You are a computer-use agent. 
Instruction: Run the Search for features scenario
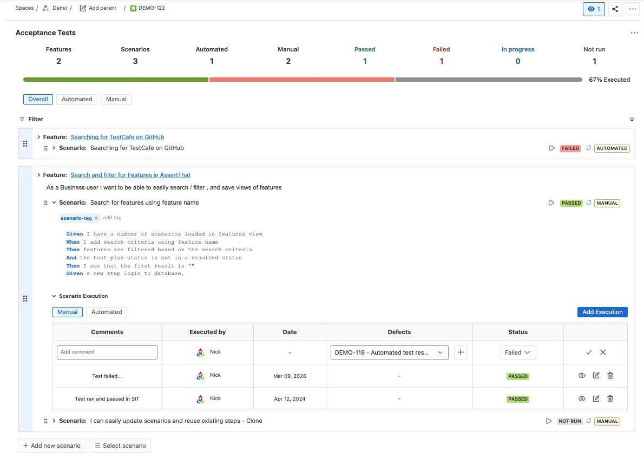click(x=551, y=202)
